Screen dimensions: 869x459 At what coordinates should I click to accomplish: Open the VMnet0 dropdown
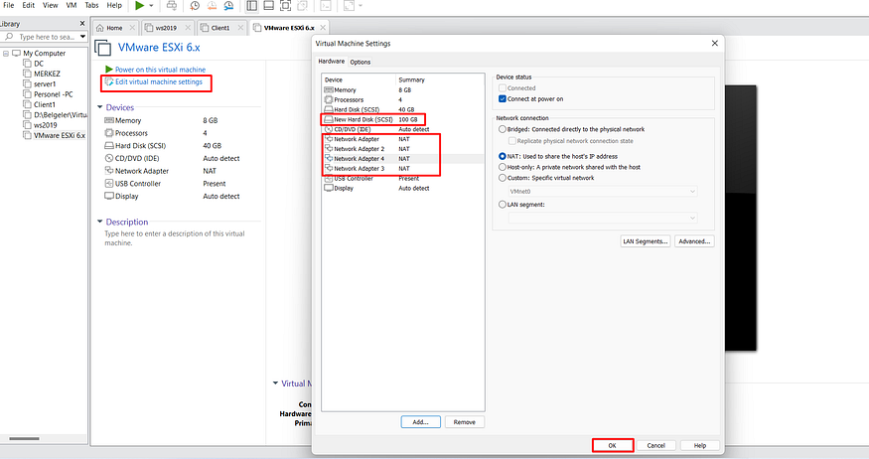tap(603, 191)
